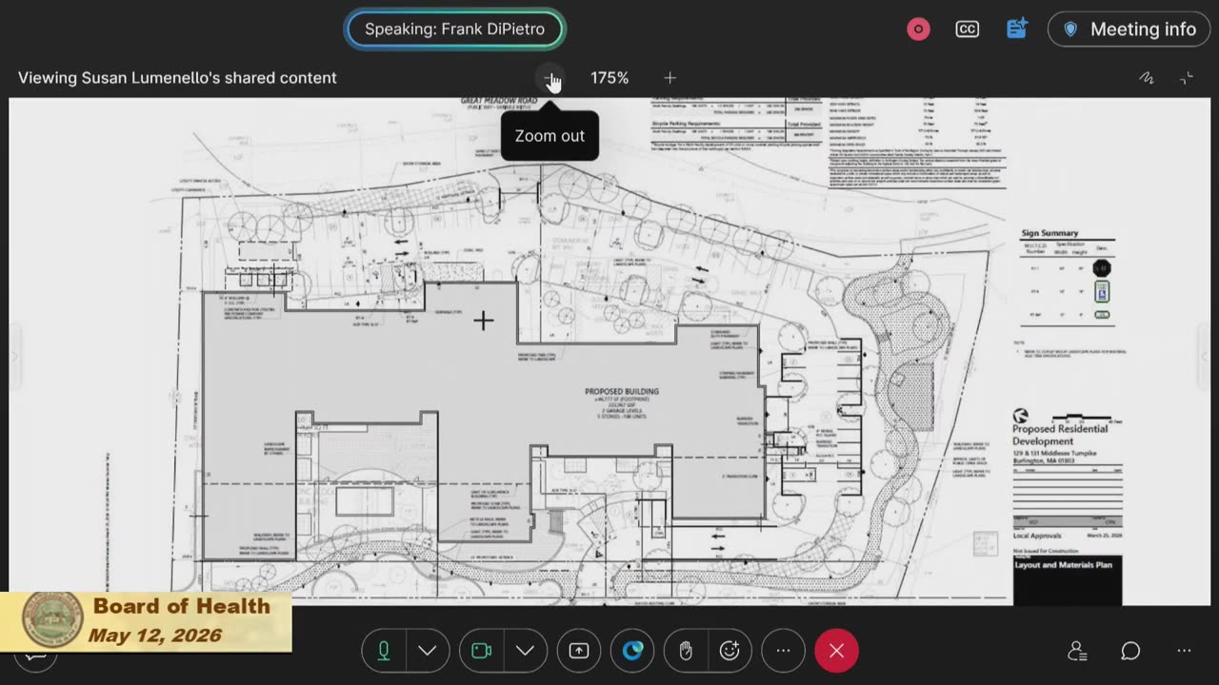Click Proposed Residential Development text
Screen dimensions: 1219x685
click(1060, 435)
